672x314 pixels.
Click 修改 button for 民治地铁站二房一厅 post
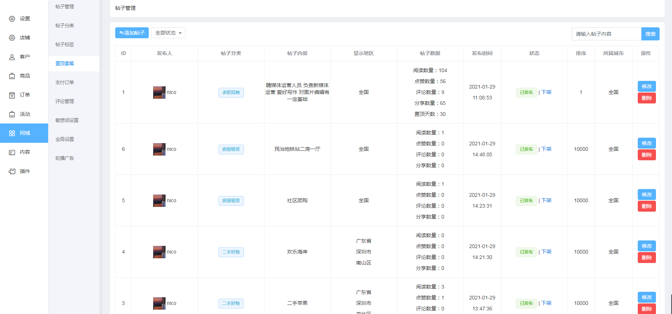[646, 143]
